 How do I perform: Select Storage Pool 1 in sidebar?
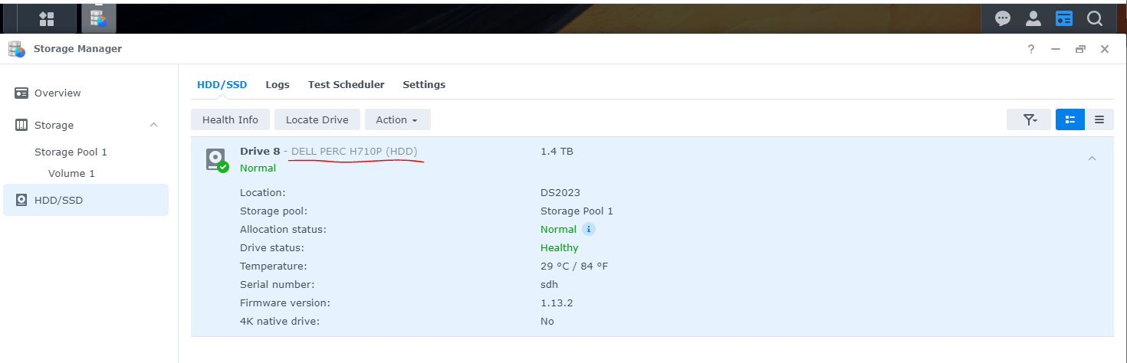coord(71,152)
